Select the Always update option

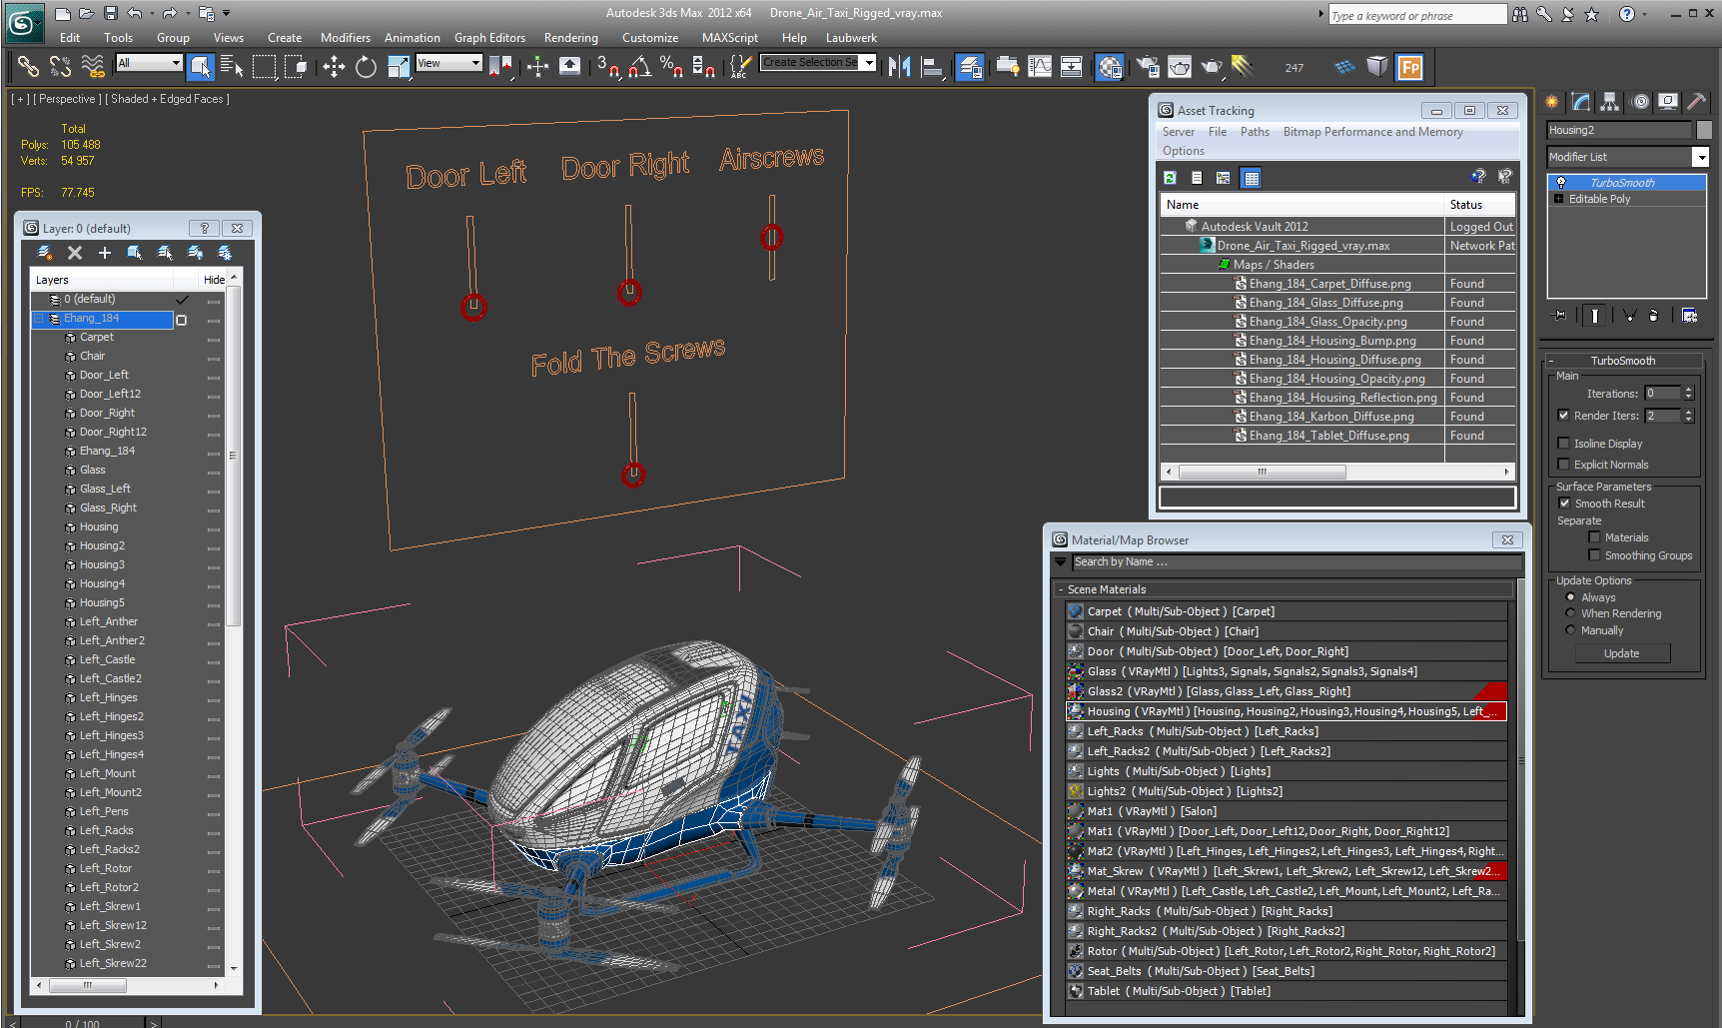tap(1570, 597)
